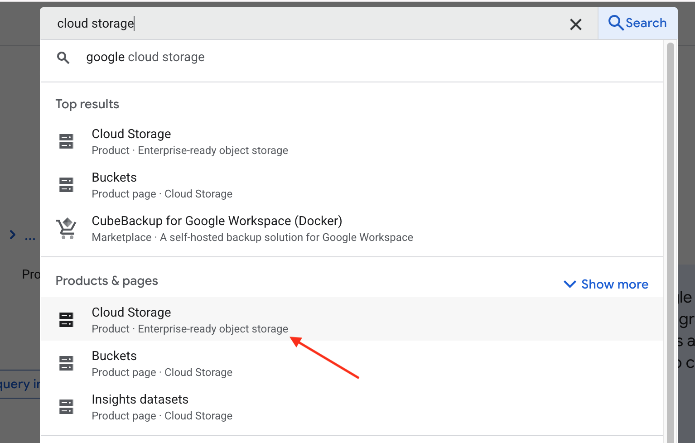Open Cloud Storage from Top results
The height and width of the screenshot is (443, 695).
(x=131, y=135)
